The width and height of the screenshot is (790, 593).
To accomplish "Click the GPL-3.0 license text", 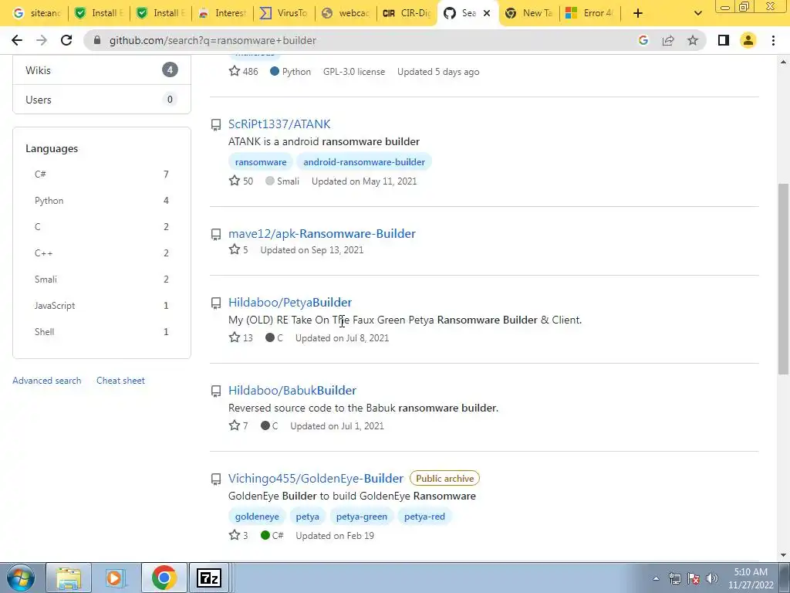I will click(353, 72).
